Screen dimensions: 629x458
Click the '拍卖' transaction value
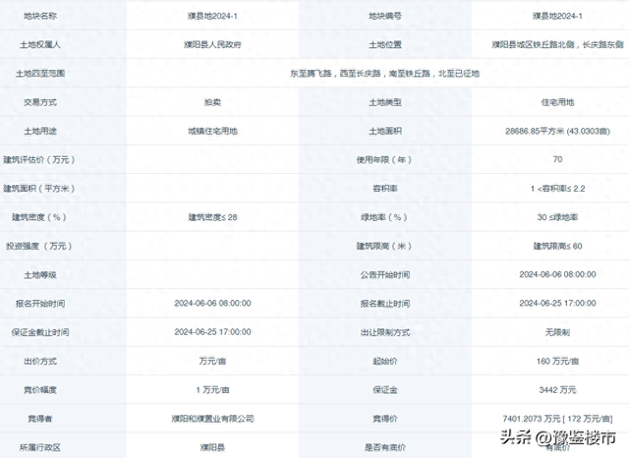coord(212,102)
